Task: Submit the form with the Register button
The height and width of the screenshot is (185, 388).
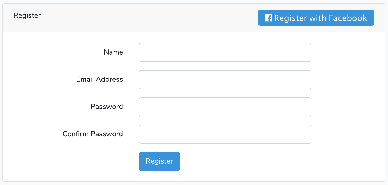Action: pos(159,161)
